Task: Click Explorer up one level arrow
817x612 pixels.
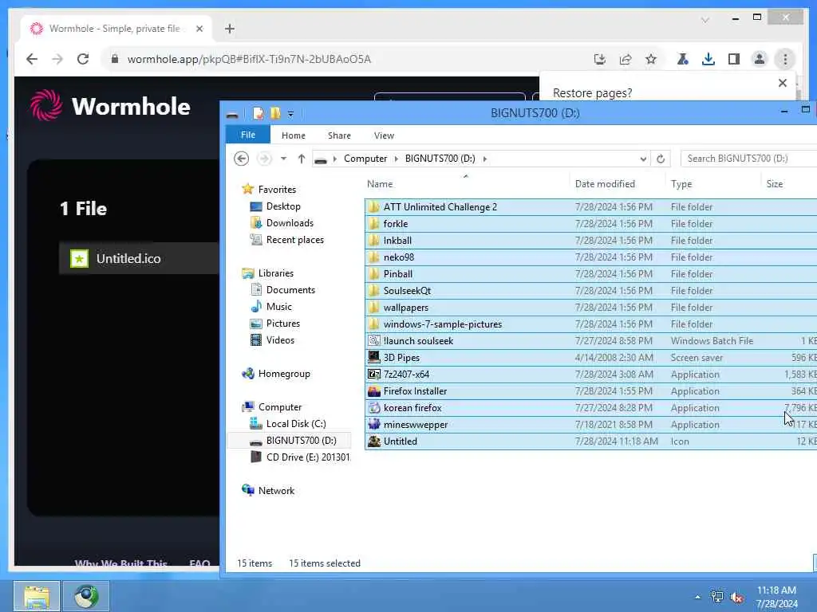Action: pos(301,159)
